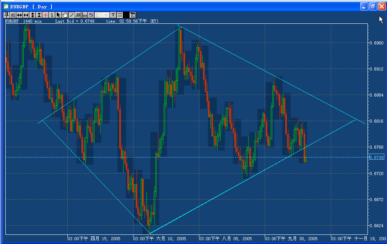Minimize the EURGBP chart window
The image size is (387, 244).
tap(364, 7)
